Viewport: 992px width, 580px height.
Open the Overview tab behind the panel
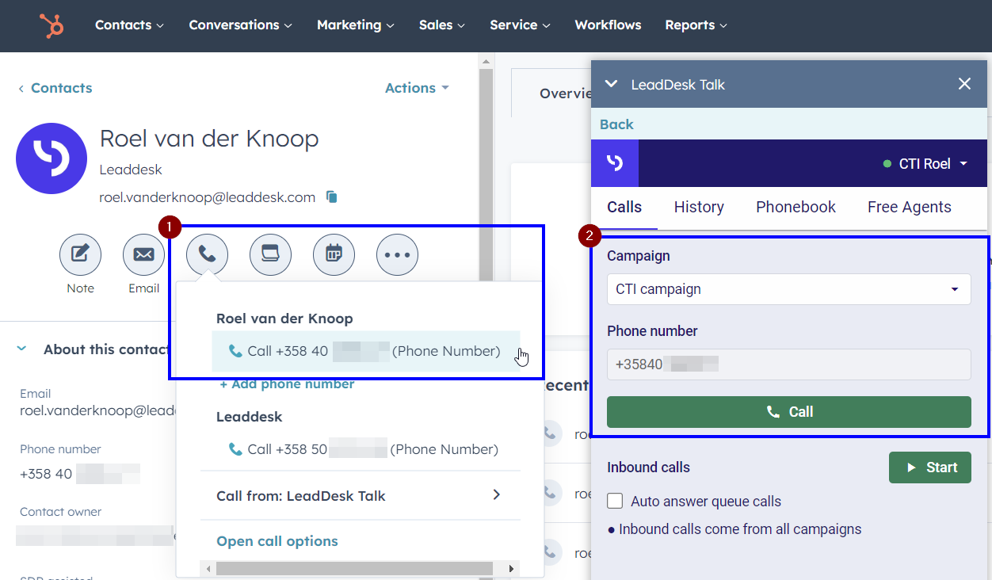pyautogui.click(x=565, y=93)
